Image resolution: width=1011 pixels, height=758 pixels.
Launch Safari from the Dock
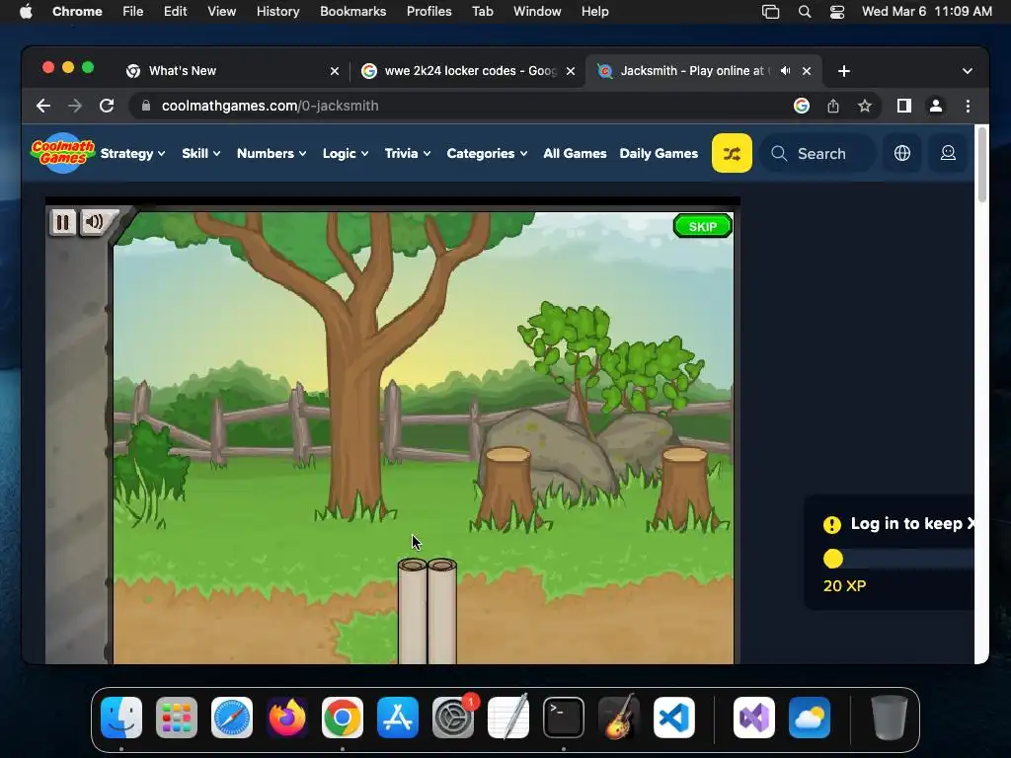(x=231, y=718)
